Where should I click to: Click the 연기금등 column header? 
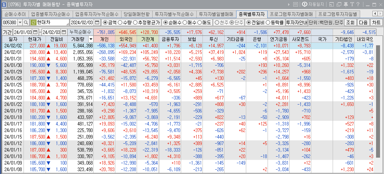278,39
